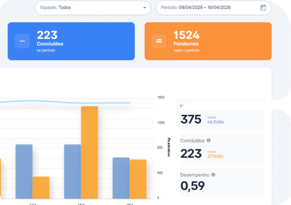
Task: Click the minus icon on Concluídos card
Action: 22,41
